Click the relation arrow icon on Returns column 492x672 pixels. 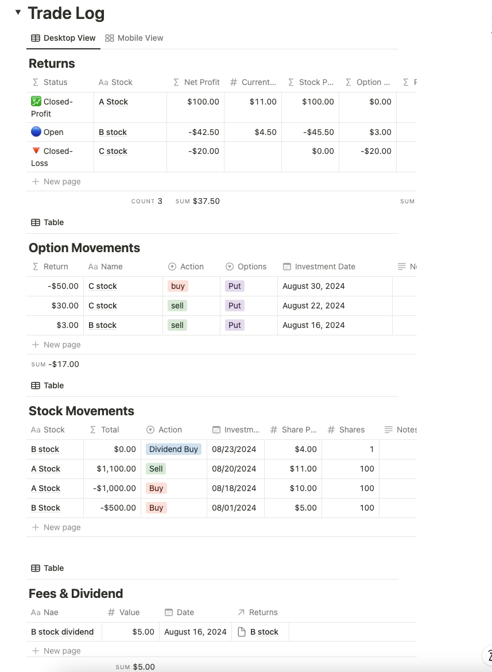pyautogui.click(x=242, y=612)
